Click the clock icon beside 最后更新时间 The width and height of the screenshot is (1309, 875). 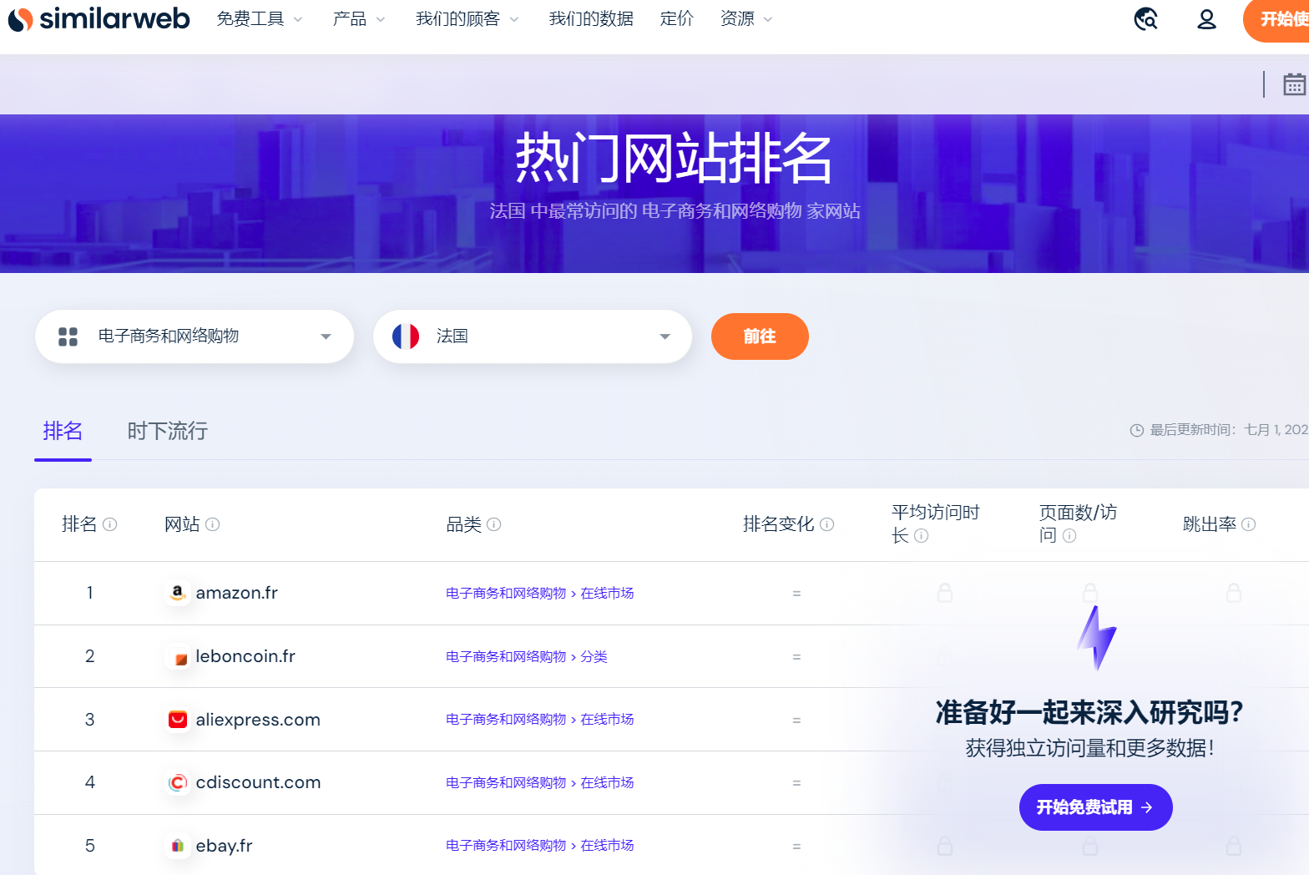coord(1137,431)
